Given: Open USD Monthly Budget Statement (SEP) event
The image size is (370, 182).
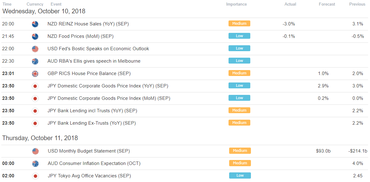Looking at the screenshot, I should (x=89, y=151).
